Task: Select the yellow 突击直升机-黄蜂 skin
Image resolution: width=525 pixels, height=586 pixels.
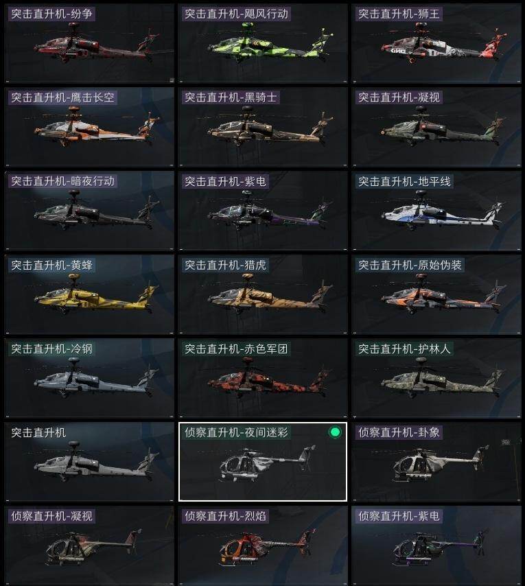Action: click(89, 294)
